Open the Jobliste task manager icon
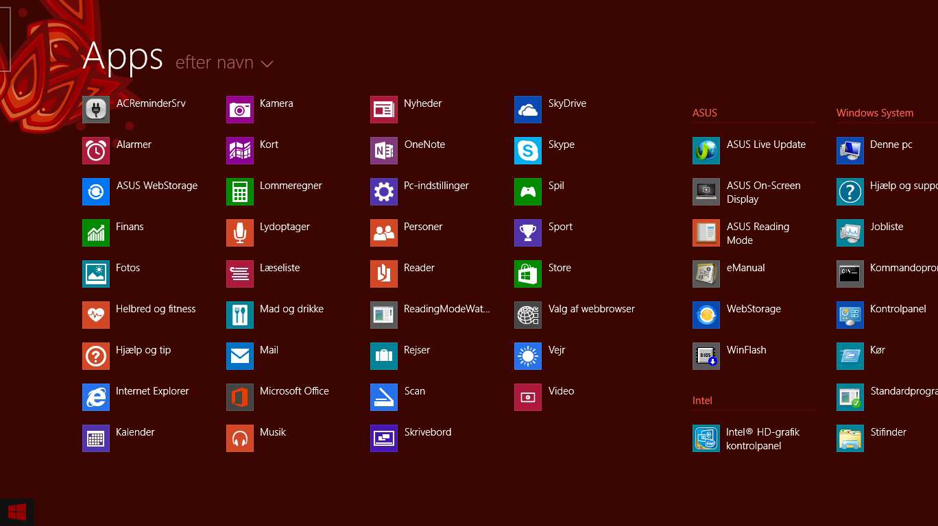This screenshot has height=526, width=938. click(x=850, y=233)
